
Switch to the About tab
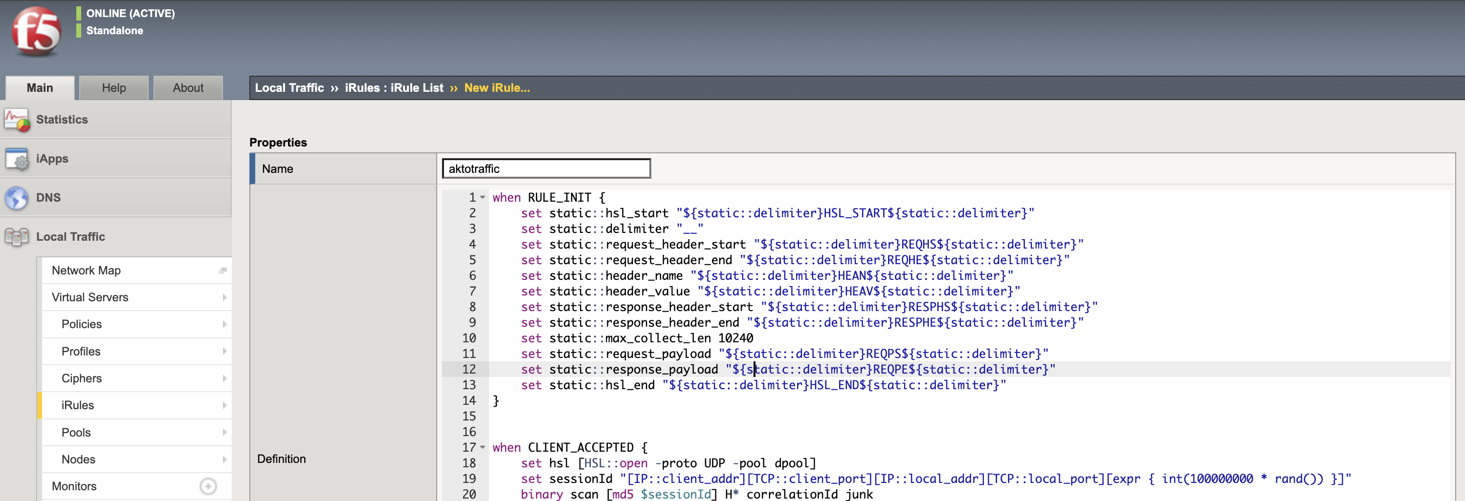coord(188,88)
